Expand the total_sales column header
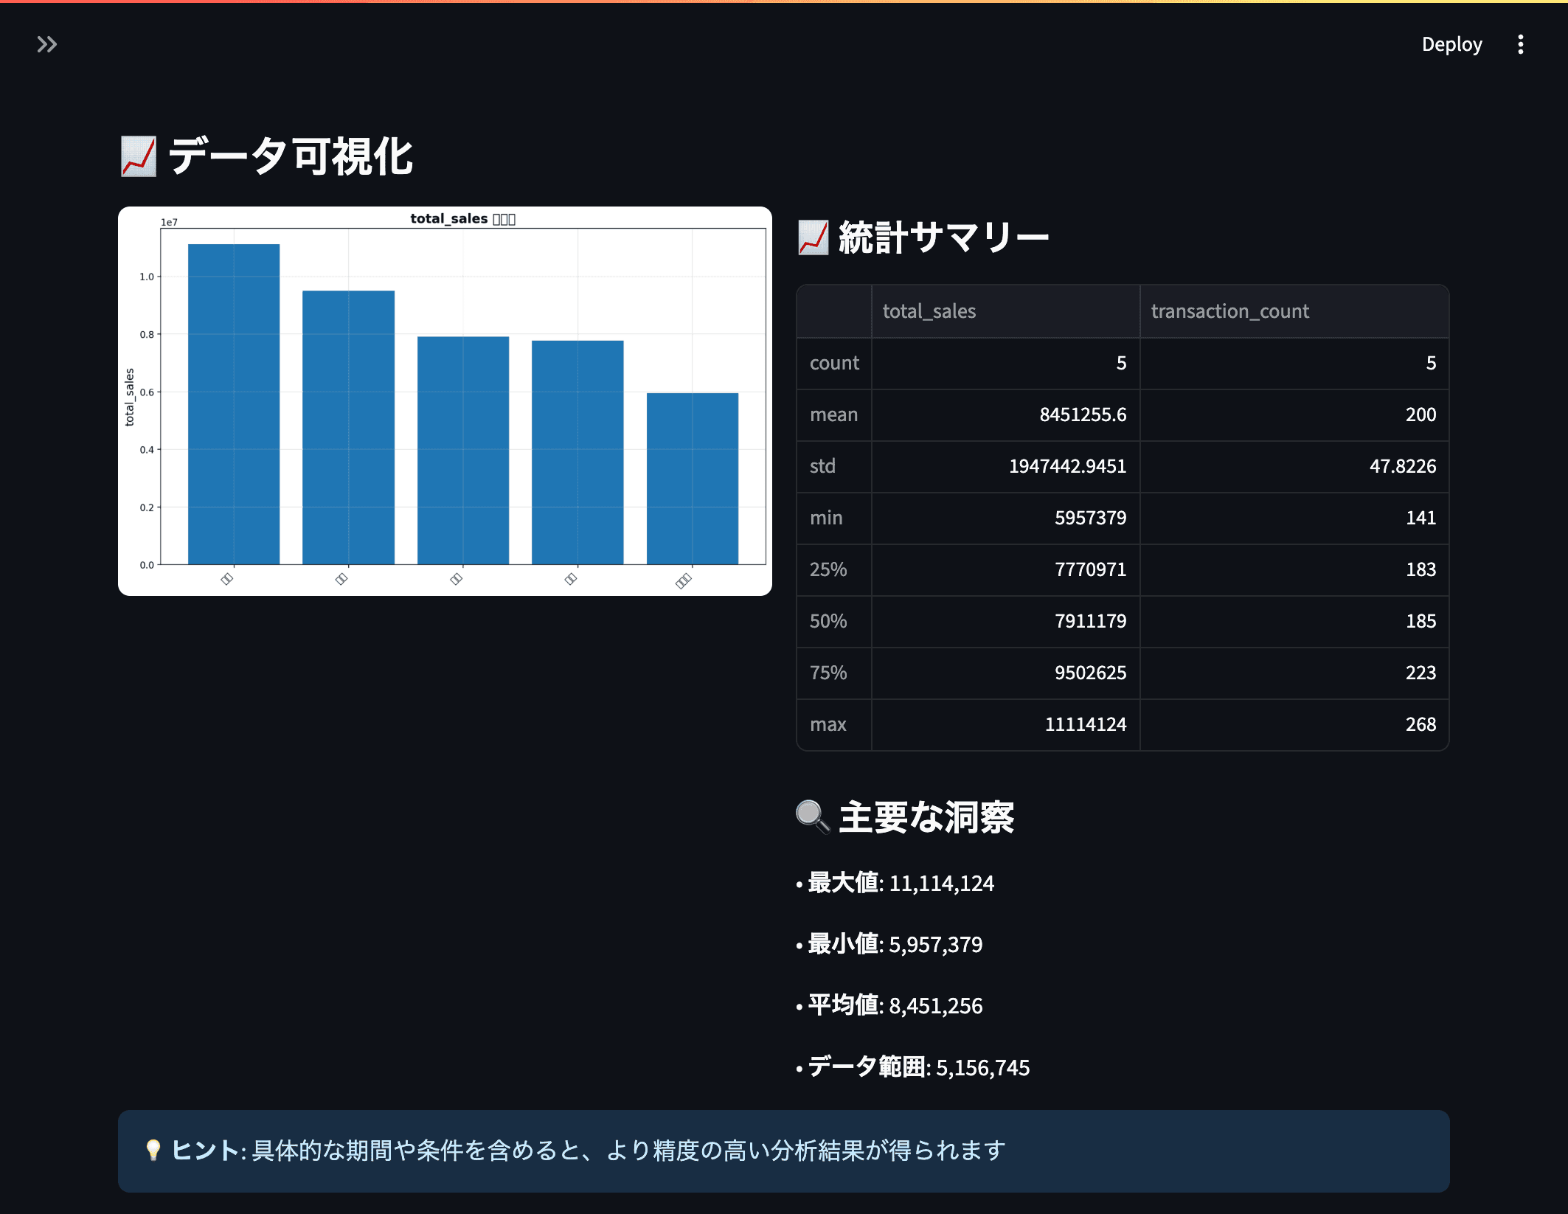This screenshot has height=1214, width=1568. (x=929, y=311)
